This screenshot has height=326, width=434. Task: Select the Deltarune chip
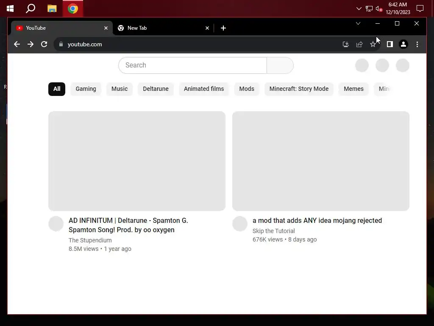(156, 89)
